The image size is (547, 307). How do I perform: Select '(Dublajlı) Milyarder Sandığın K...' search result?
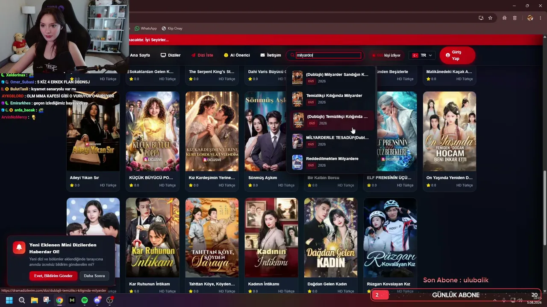click(x=331, y=78)
